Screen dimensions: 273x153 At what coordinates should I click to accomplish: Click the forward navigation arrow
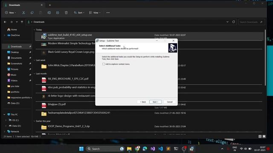pos(12,22)
